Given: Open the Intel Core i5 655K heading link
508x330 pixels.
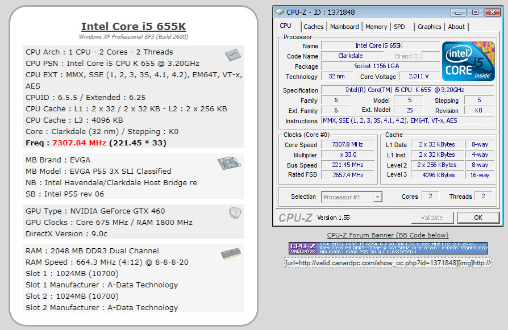Looking at the screenshot, I should coord(134,26).
